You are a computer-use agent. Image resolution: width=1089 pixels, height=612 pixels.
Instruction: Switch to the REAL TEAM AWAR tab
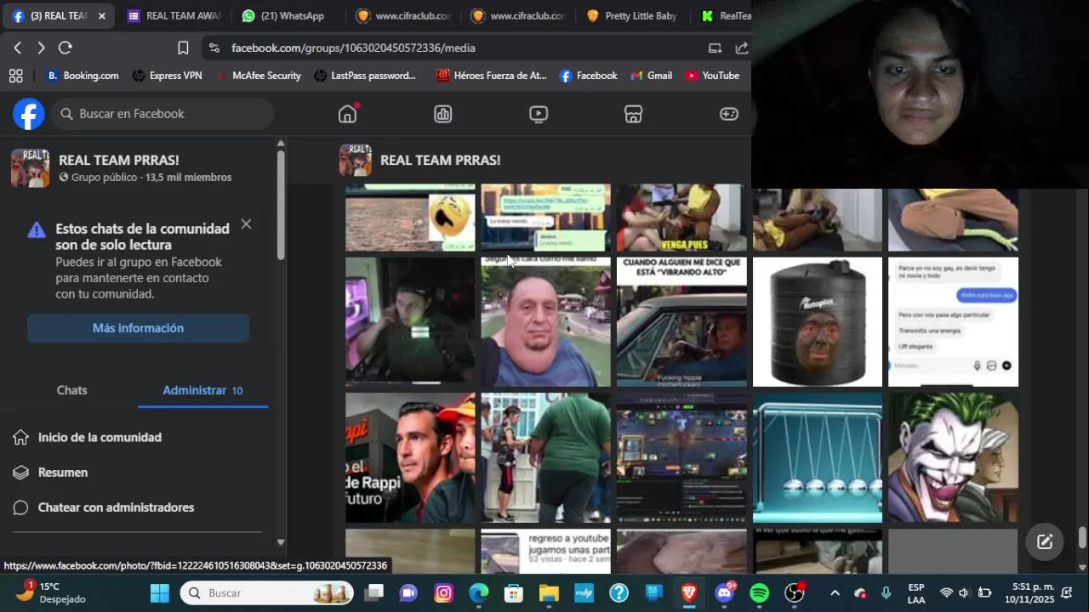tap(174, 16)
